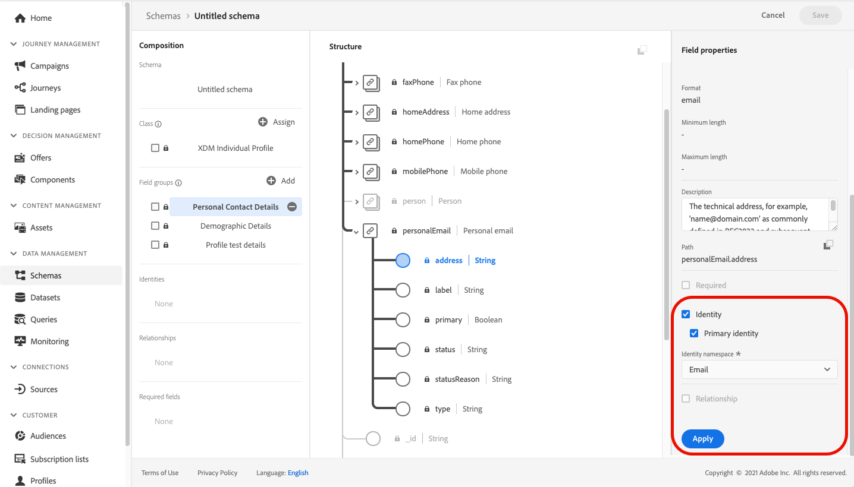
Task: Expand the homeAddress field node
Action: point(357,112)
